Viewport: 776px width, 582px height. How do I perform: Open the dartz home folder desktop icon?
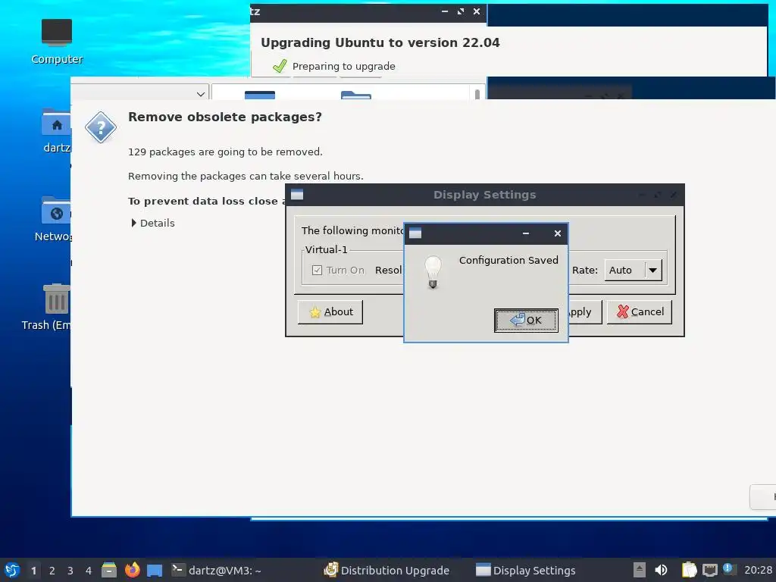point(56,130)
